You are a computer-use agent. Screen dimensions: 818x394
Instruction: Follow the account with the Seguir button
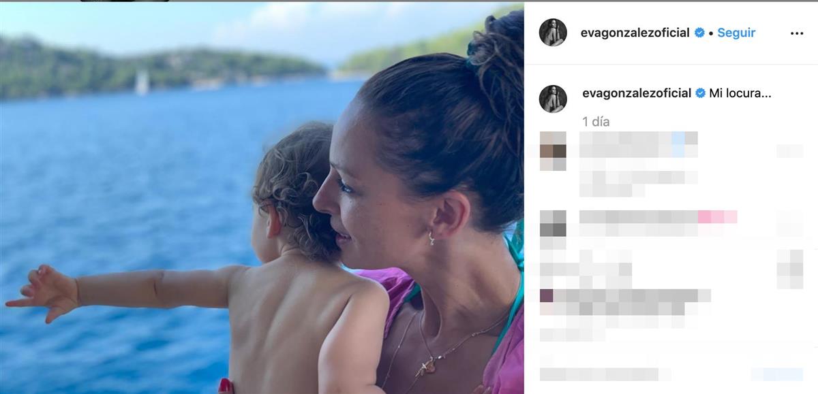(x=736, y=33)
